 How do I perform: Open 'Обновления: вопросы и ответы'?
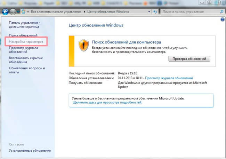point(27,70)
